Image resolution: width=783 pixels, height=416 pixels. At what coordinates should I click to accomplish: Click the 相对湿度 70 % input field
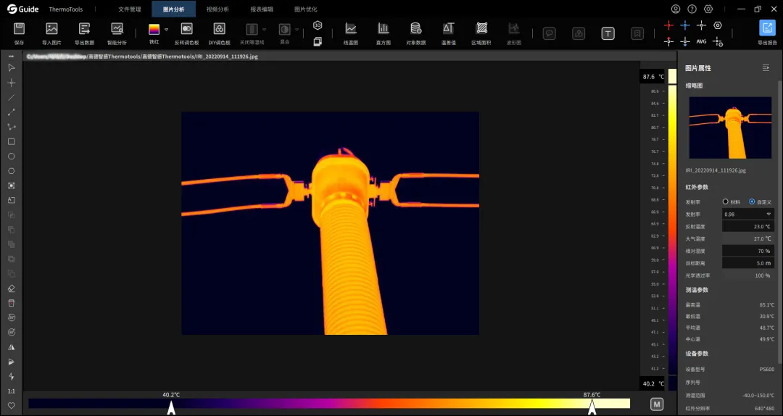click(x=748, y=251)
